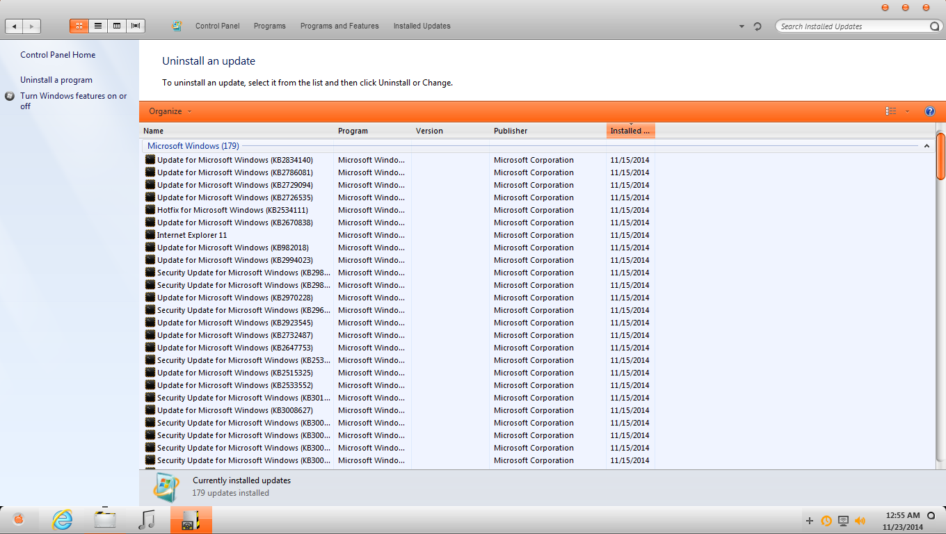
Task: Open the view options dropdown arrow
Action: (x=907, y=111)
